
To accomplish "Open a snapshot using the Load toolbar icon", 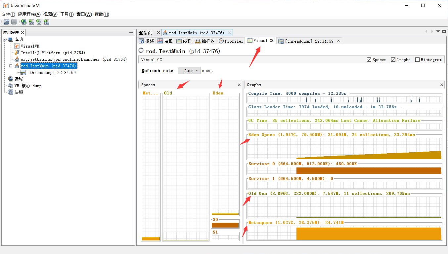I will click(x=6, y=22).
